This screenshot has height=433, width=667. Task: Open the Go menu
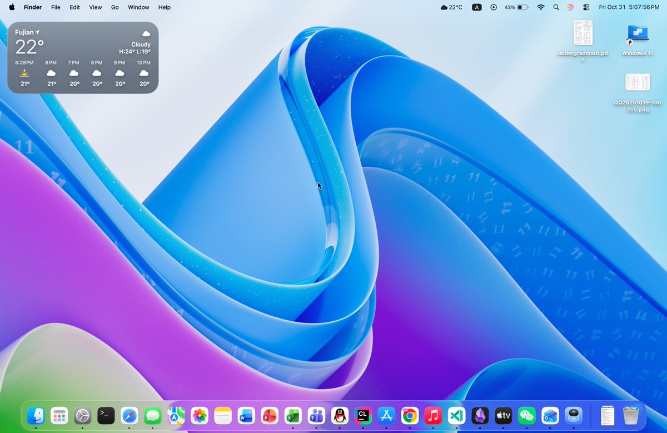click(115, 7)
